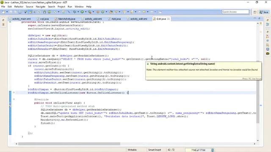This screenshot has width=271, height=152.
Task: Open the Android SDK Manager icon
Action: [x=44, y=12]
